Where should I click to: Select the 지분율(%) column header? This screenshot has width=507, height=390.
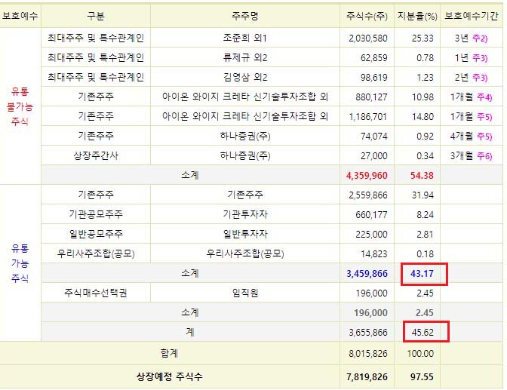(x=417, y=16)
